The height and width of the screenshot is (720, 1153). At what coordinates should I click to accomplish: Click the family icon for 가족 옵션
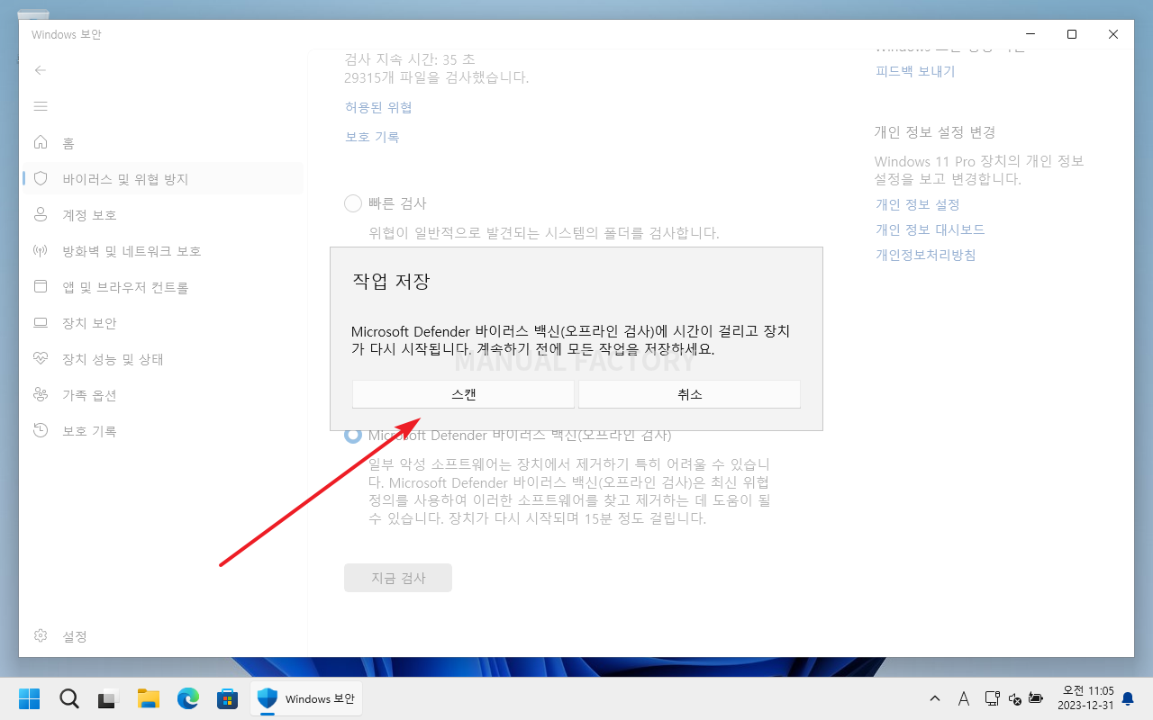(x=41, y=394)
